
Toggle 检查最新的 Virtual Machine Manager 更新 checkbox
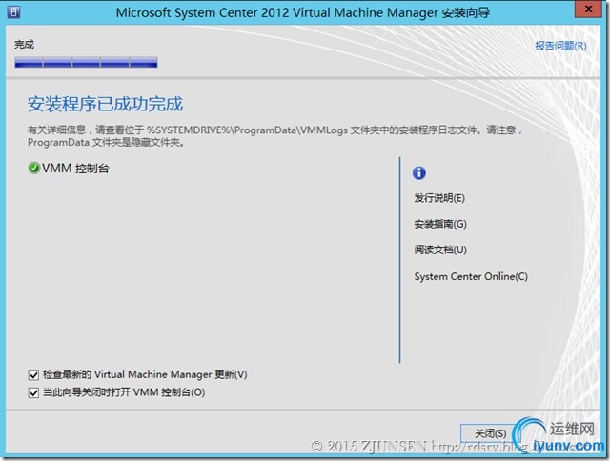(33, 374)
